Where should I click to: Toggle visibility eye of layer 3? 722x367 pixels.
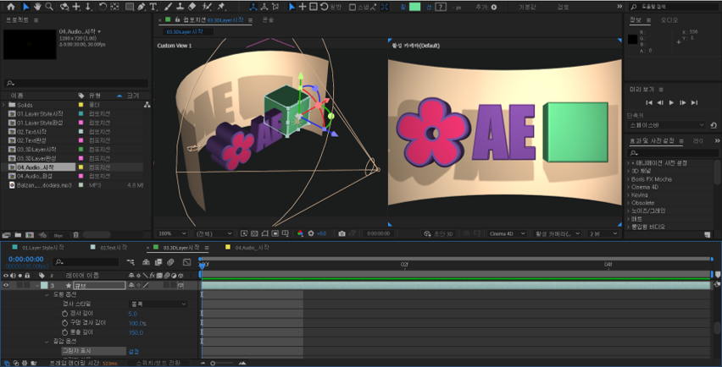pyautogui.click(x=6, y=285)
